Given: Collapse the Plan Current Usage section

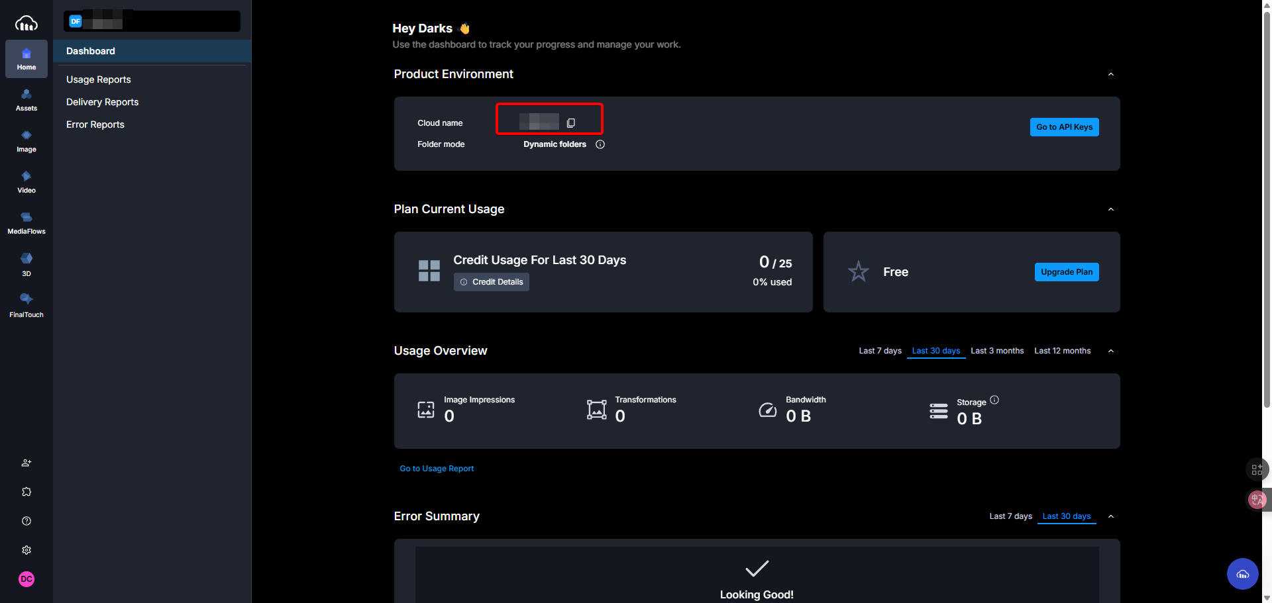Looking at the screenshot, I should pyautogui.click(x=1111, y=209).
